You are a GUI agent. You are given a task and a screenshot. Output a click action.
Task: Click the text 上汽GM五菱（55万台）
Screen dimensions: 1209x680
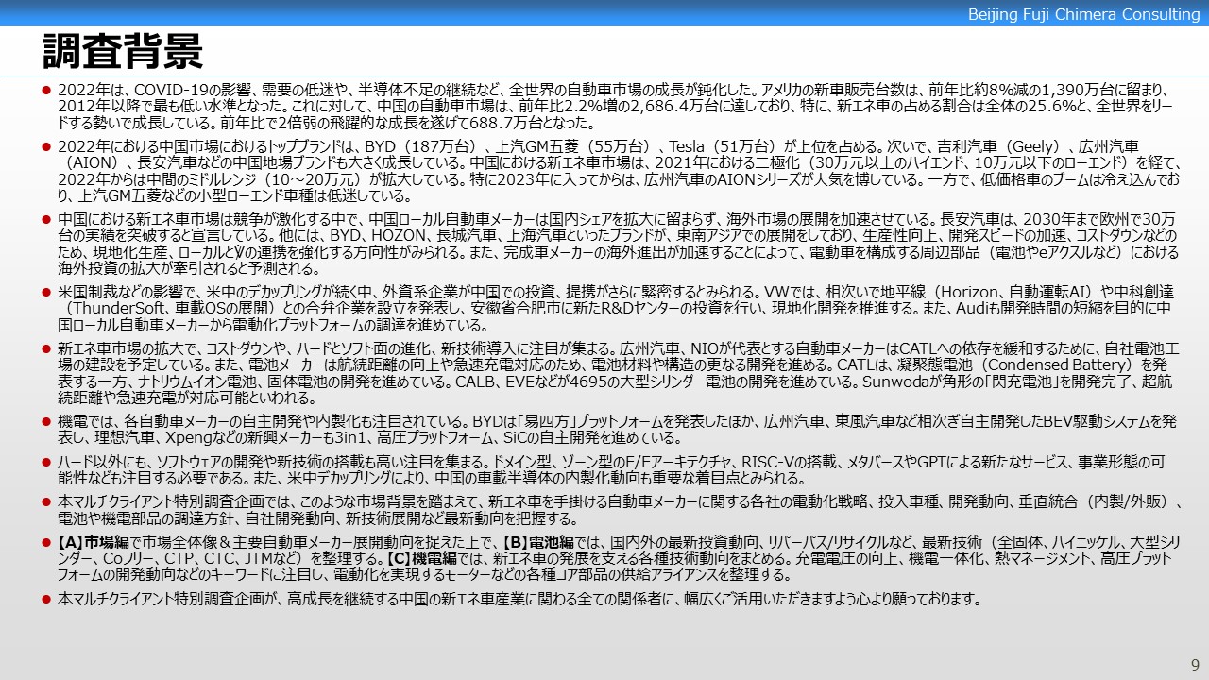coord(575,146)
